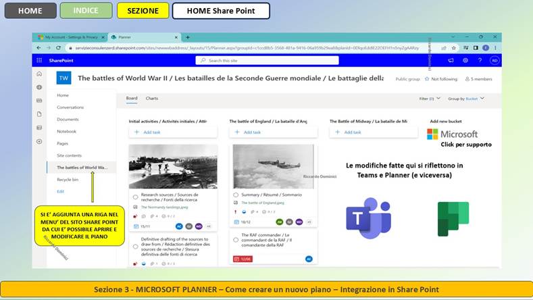Viewport: 533px width, 300px height.
Task: Open the 15/11 due date on Research sources card
Action: click(x=142, y=226)
